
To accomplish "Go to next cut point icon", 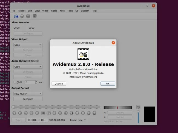I will click(60, 113).
